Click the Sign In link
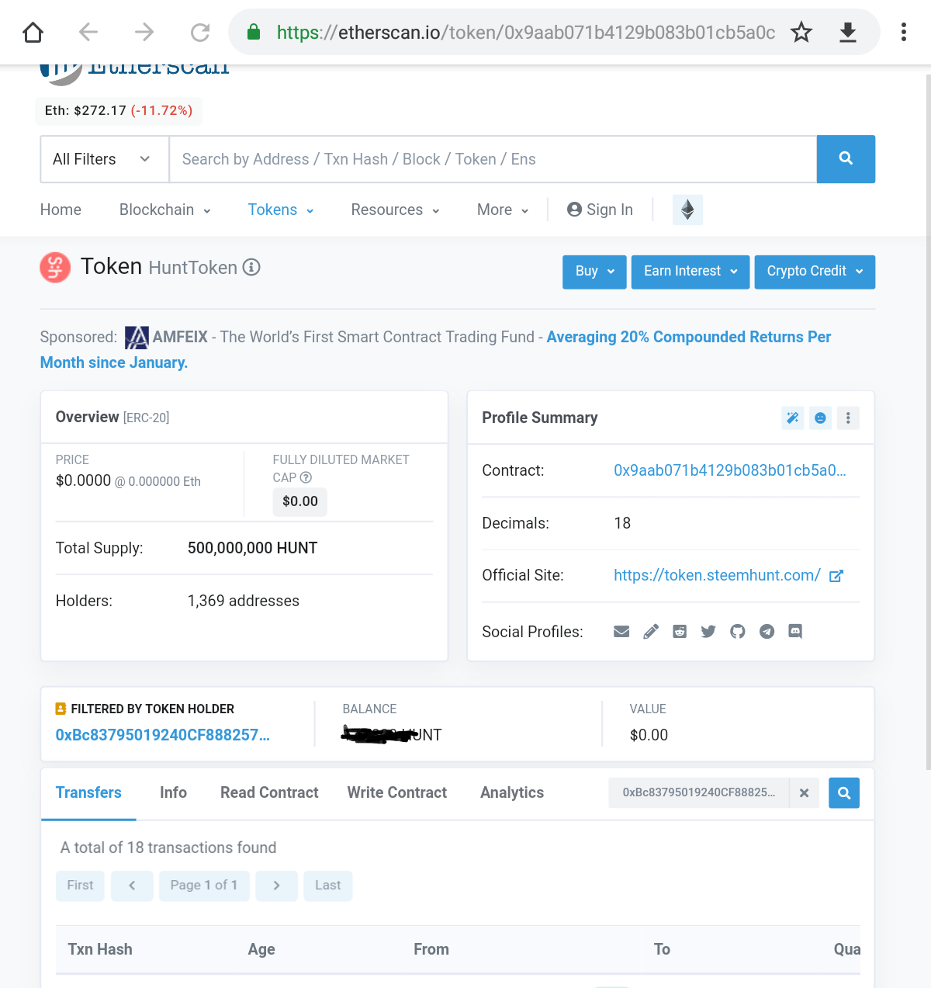 click(x=600, y=210)
